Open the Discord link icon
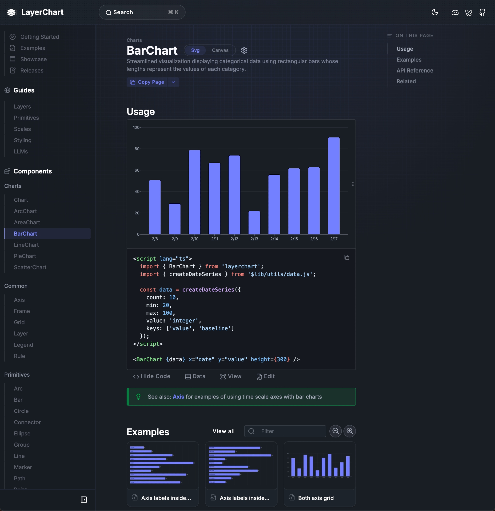Viewport: 495px width, 511px height. pyautogui.click(x=455, y=13)
